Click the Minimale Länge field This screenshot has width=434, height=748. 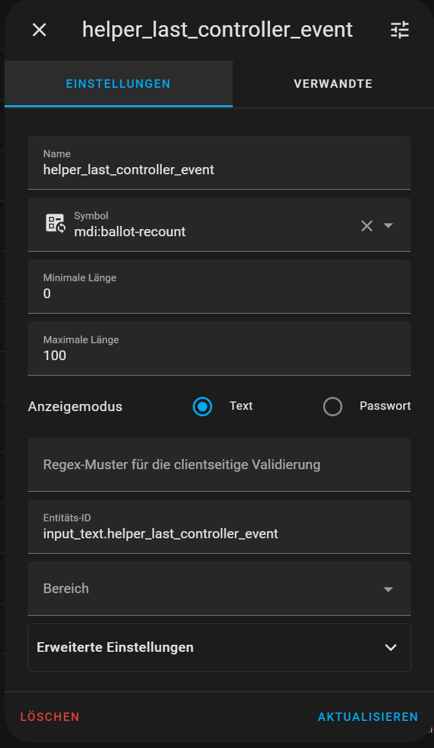[x=219, y=294]
